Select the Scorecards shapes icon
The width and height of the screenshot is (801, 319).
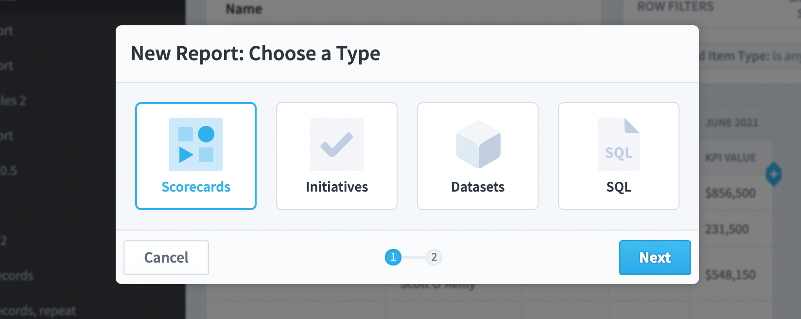click(x=196, y=144)
